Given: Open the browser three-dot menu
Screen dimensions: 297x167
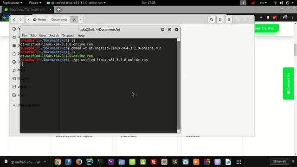Looking at the screenshot, I should [292, 18].
